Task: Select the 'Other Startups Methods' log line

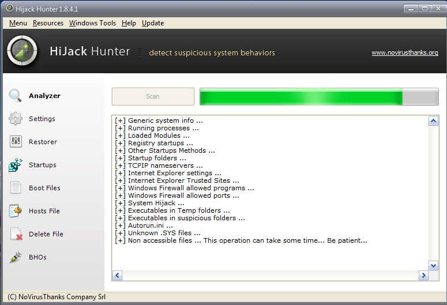Action: pos(165,150)
